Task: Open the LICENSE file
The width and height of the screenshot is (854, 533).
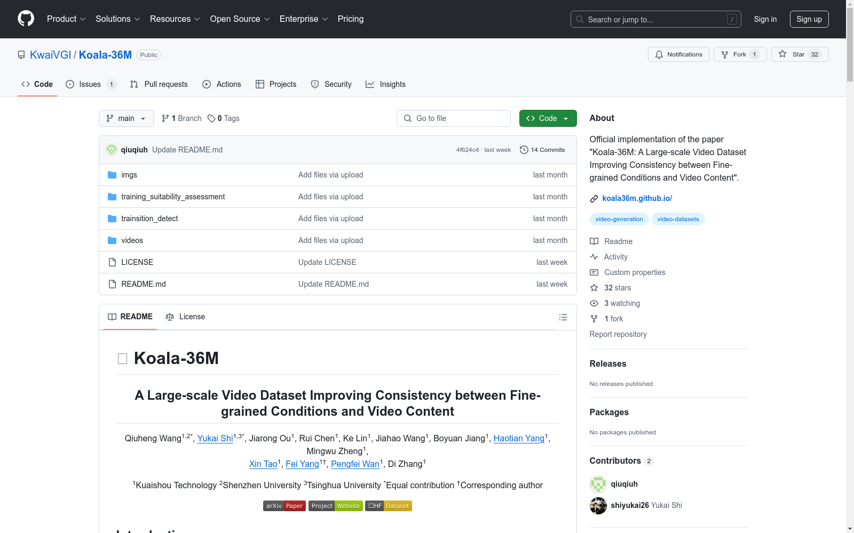Action: 137,262
